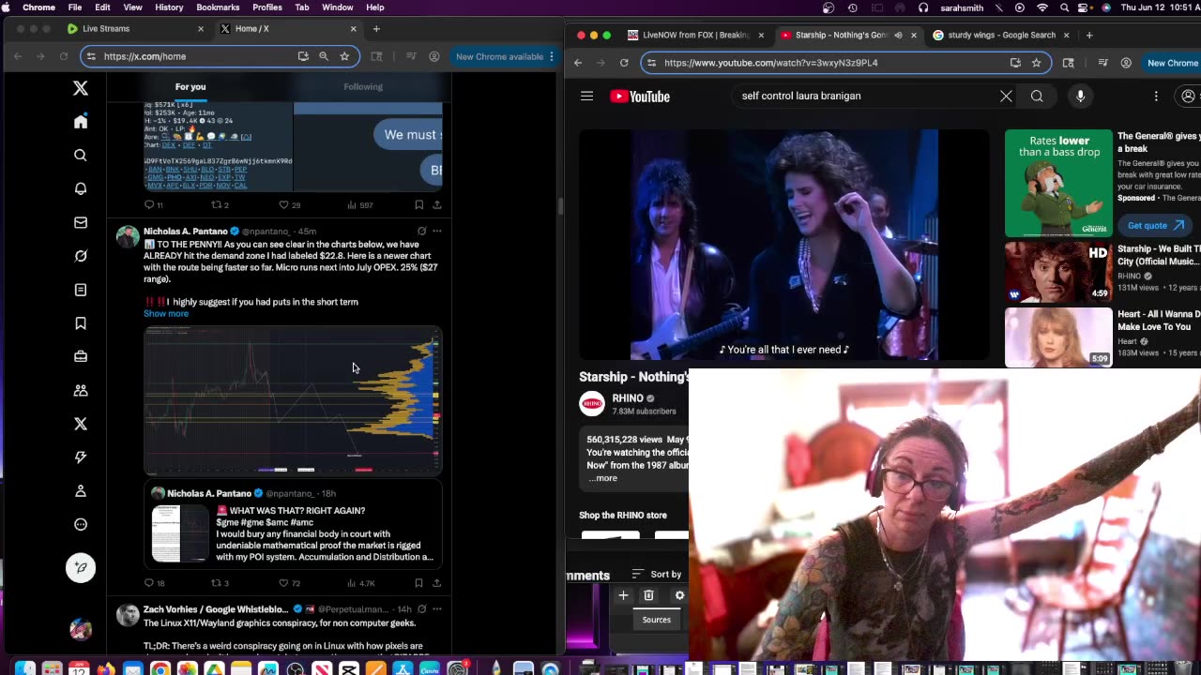This screenshot has width=1201, height=675.
Task: Click Get quote ad button
Action: click(1155, 225)
